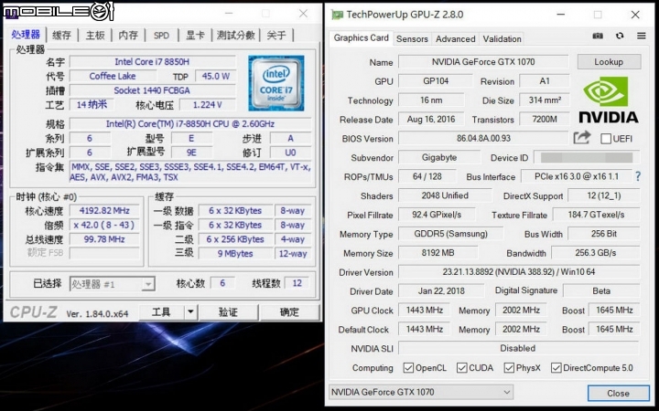The width and height of the screenshot is (659, 411).
Task: Toggle the OpenCL checkbox
Action: [408, 368]
